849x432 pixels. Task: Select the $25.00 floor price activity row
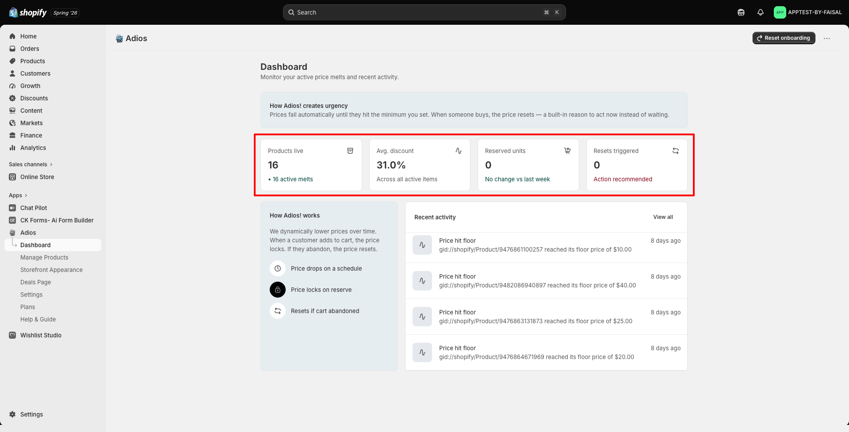click(x=546, y=317)
